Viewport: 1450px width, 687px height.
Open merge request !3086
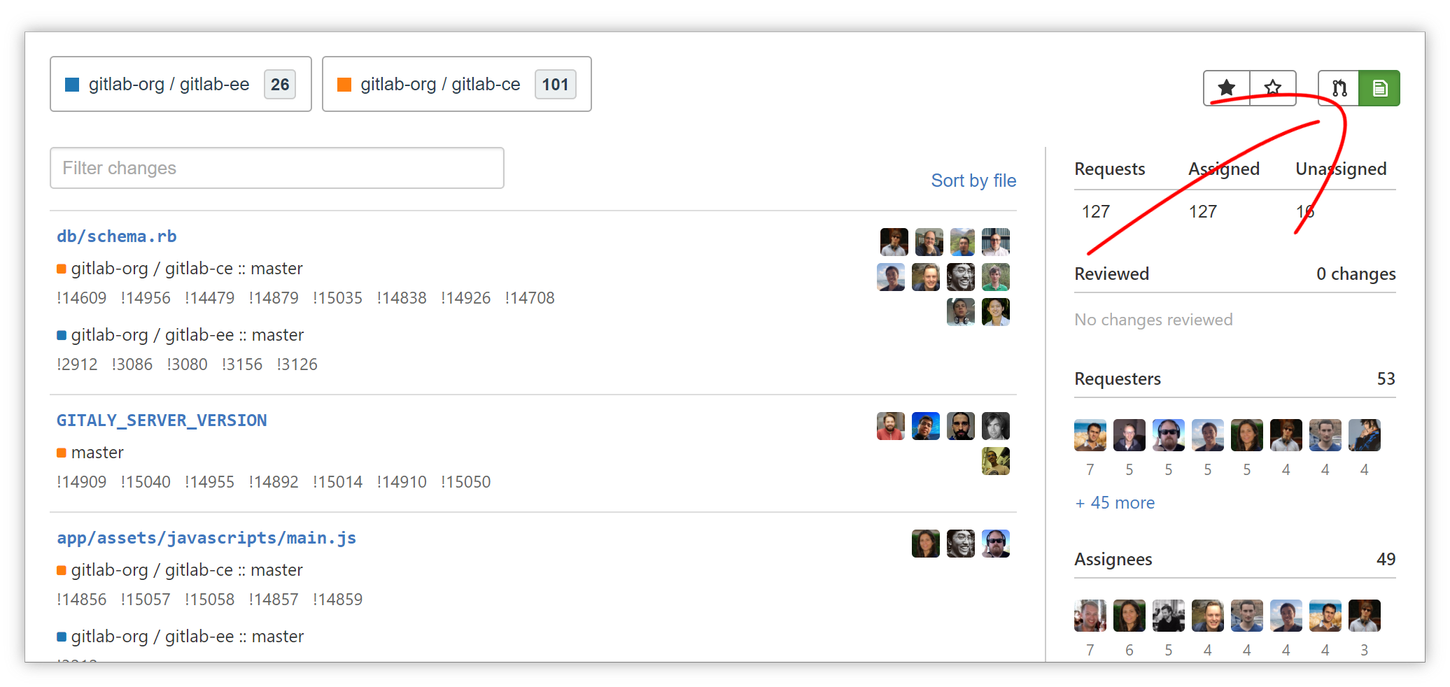pos(132,364)
